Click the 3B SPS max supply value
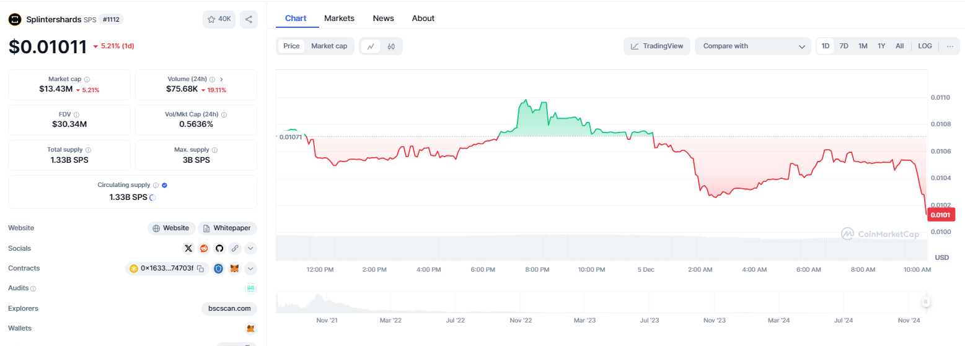 pyautogui.click(x=196, y=160)
